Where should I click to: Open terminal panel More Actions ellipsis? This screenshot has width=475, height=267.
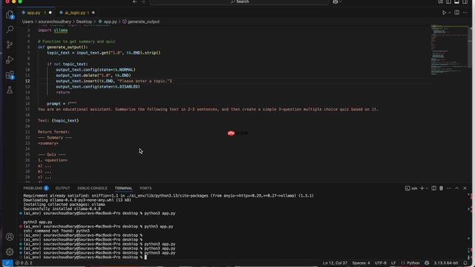(449, 189)
